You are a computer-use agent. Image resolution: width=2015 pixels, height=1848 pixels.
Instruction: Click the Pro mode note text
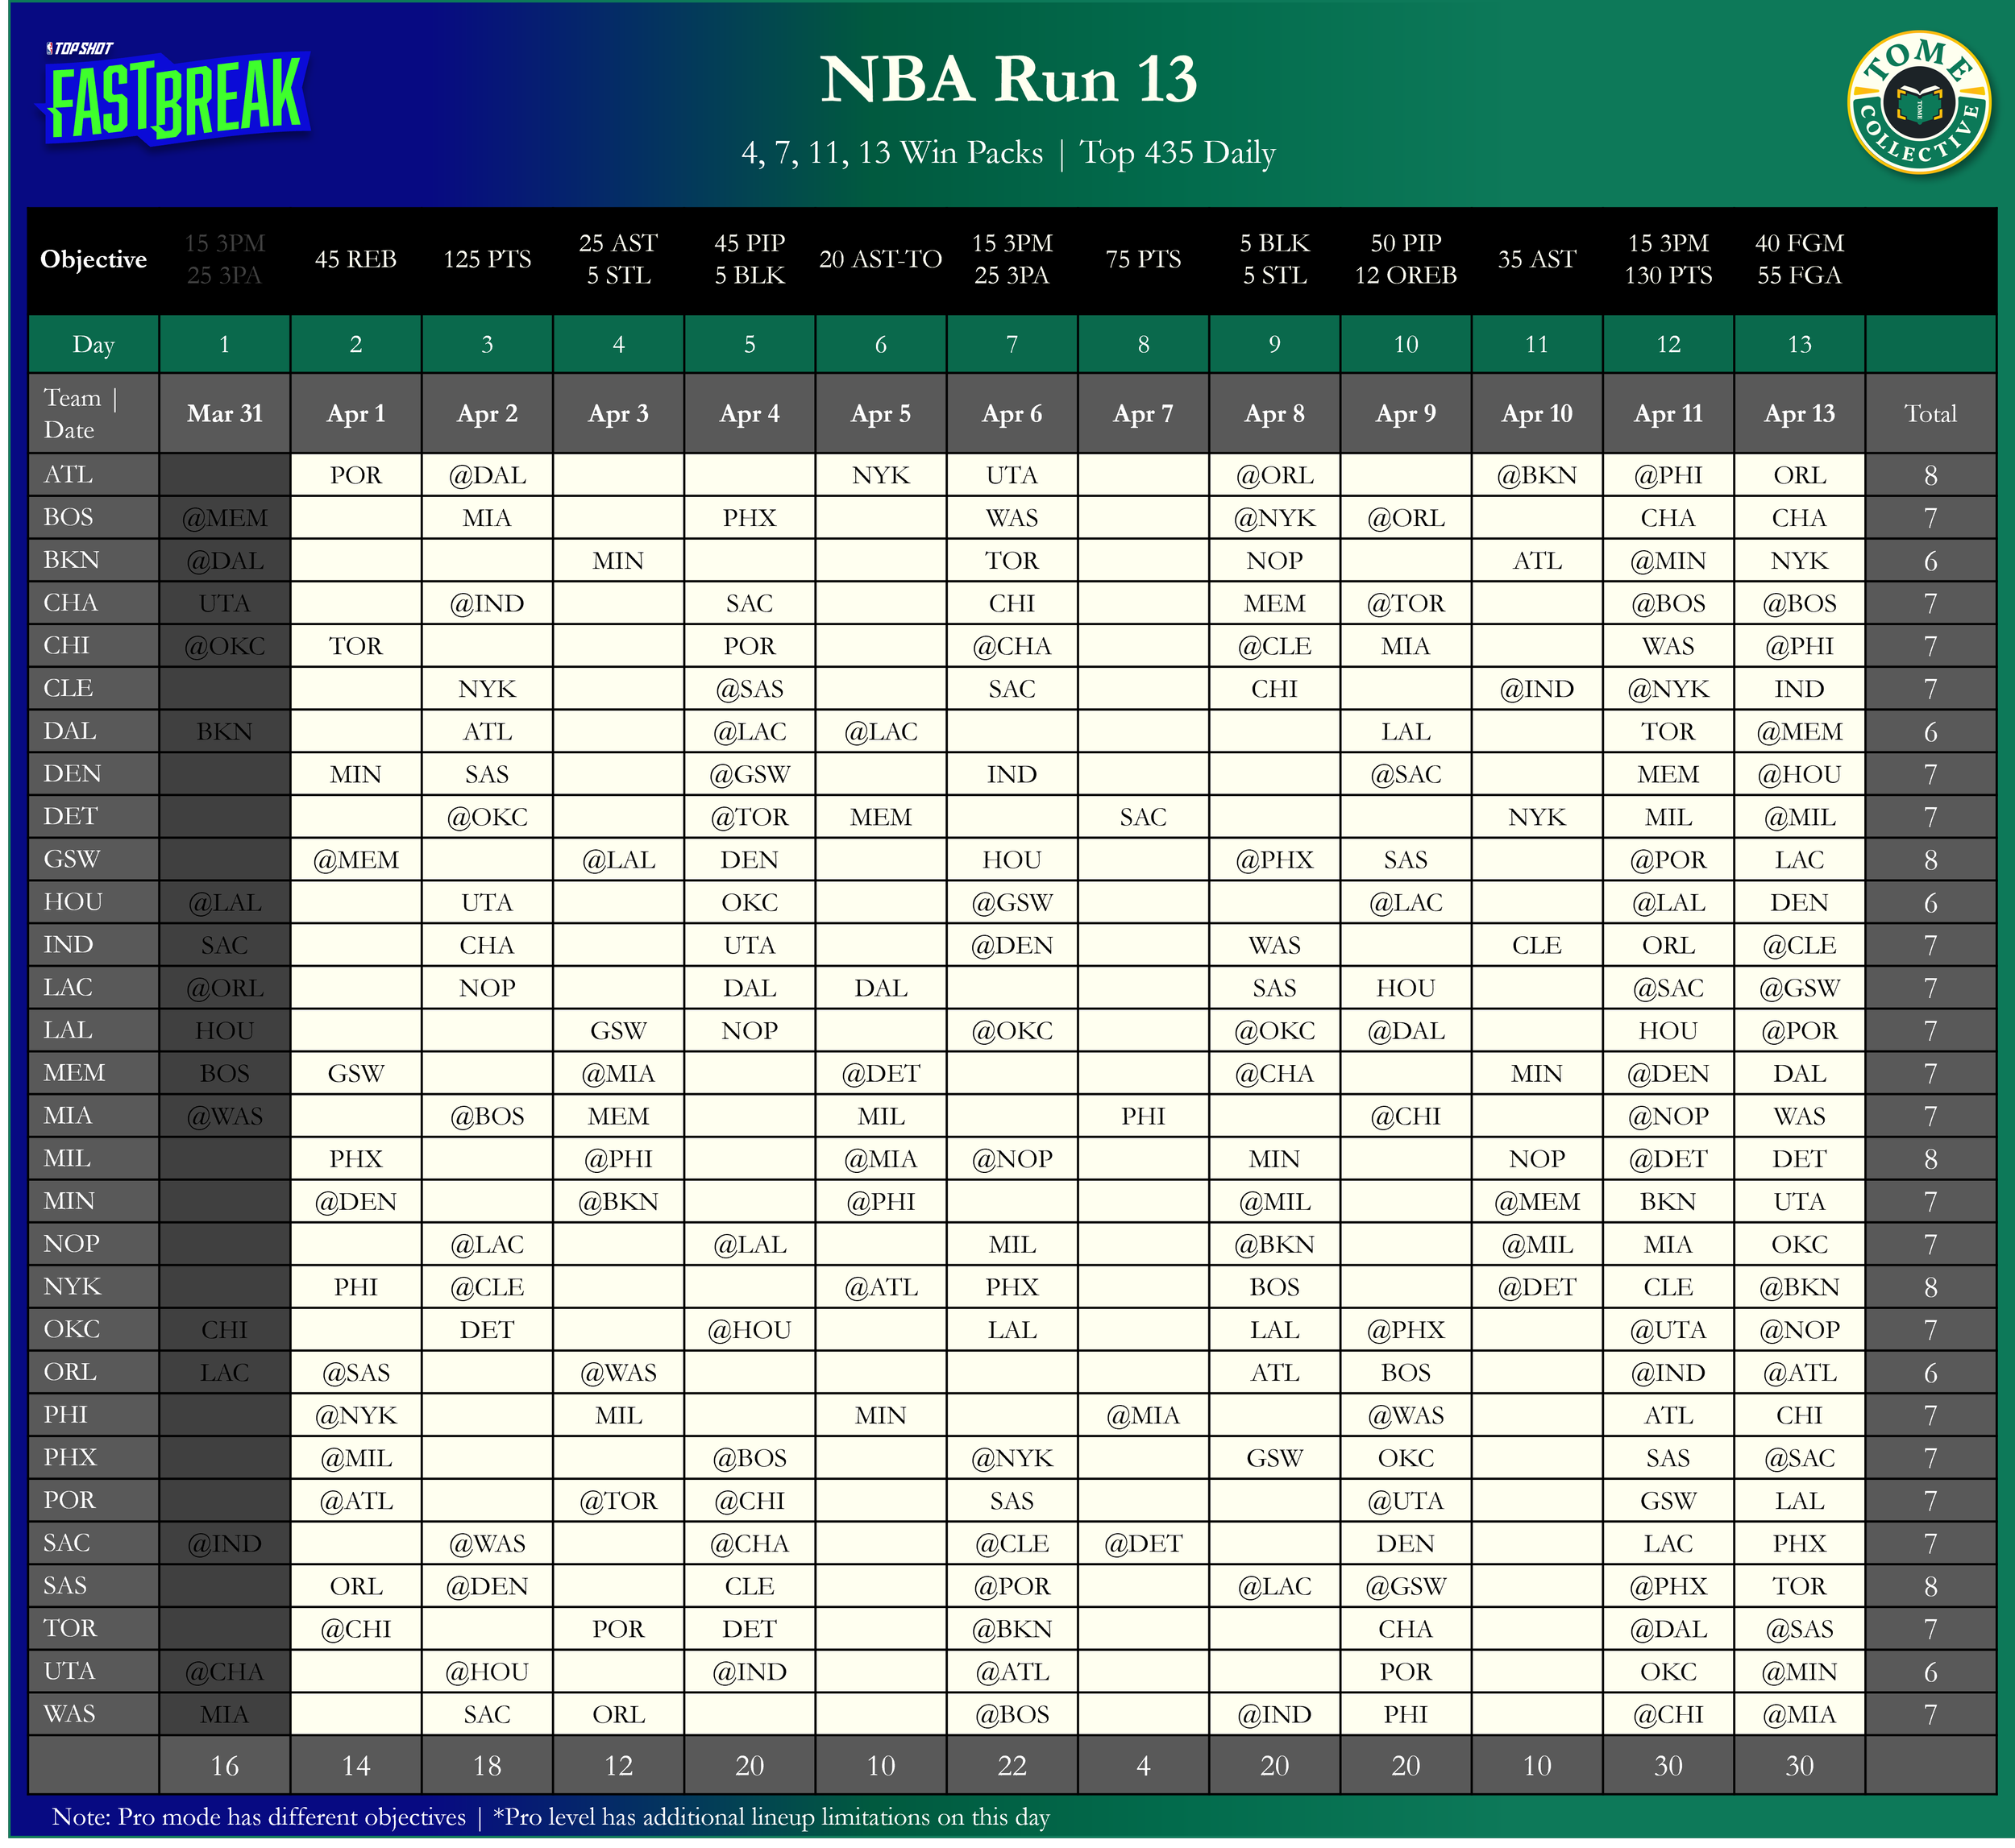(258, 1817)
